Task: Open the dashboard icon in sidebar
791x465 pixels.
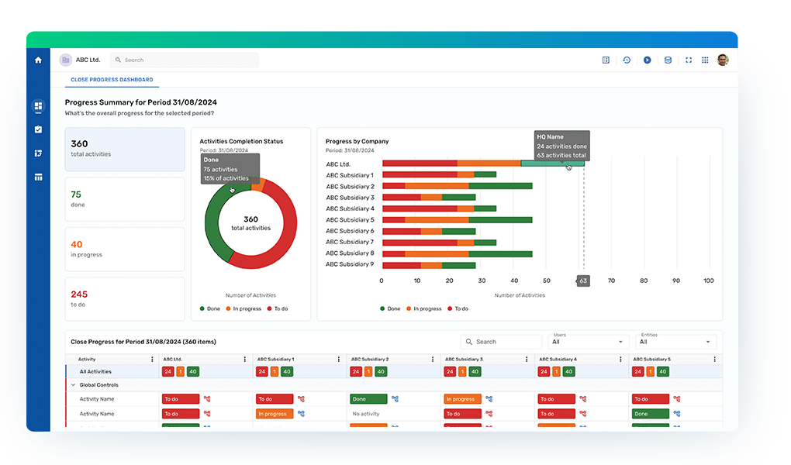Action: [x=38, y=106]
